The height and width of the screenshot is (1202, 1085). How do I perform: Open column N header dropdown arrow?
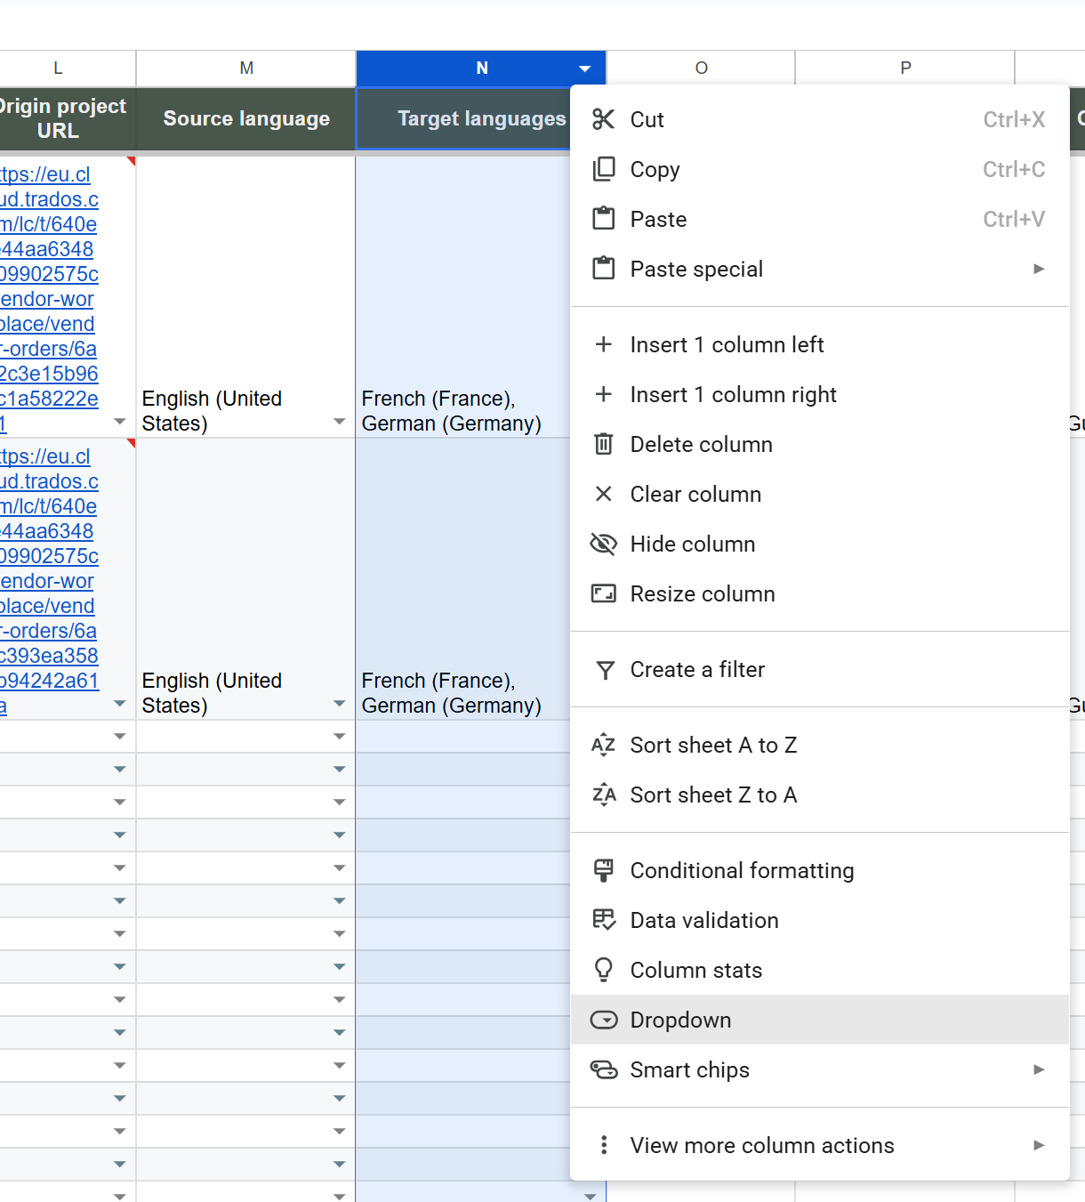(x=584, y=69)
